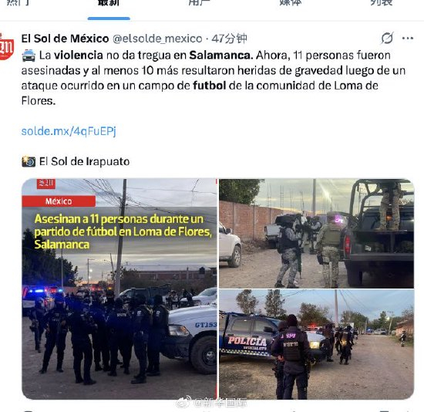Open the 列表 tab
The height and width of the screenshot is (412, 424).
381,3
